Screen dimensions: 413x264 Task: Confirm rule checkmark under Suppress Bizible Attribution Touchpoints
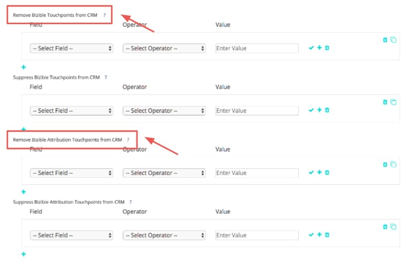(311, 234)
